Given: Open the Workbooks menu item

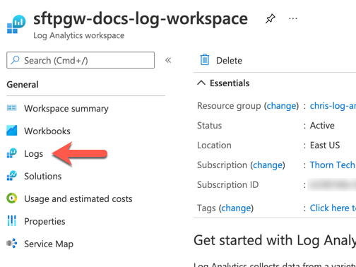Looking at the screenshot, I should (x=47, y=131).
